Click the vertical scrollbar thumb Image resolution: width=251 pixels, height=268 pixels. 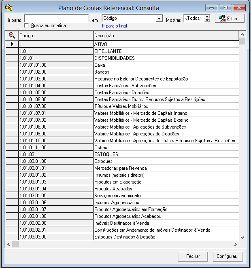[242, 41]
